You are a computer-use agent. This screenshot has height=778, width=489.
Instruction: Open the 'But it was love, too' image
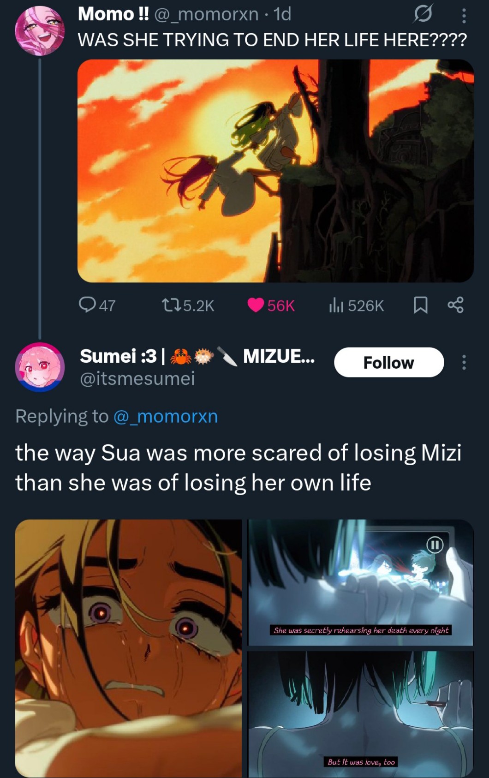point(361,714)
